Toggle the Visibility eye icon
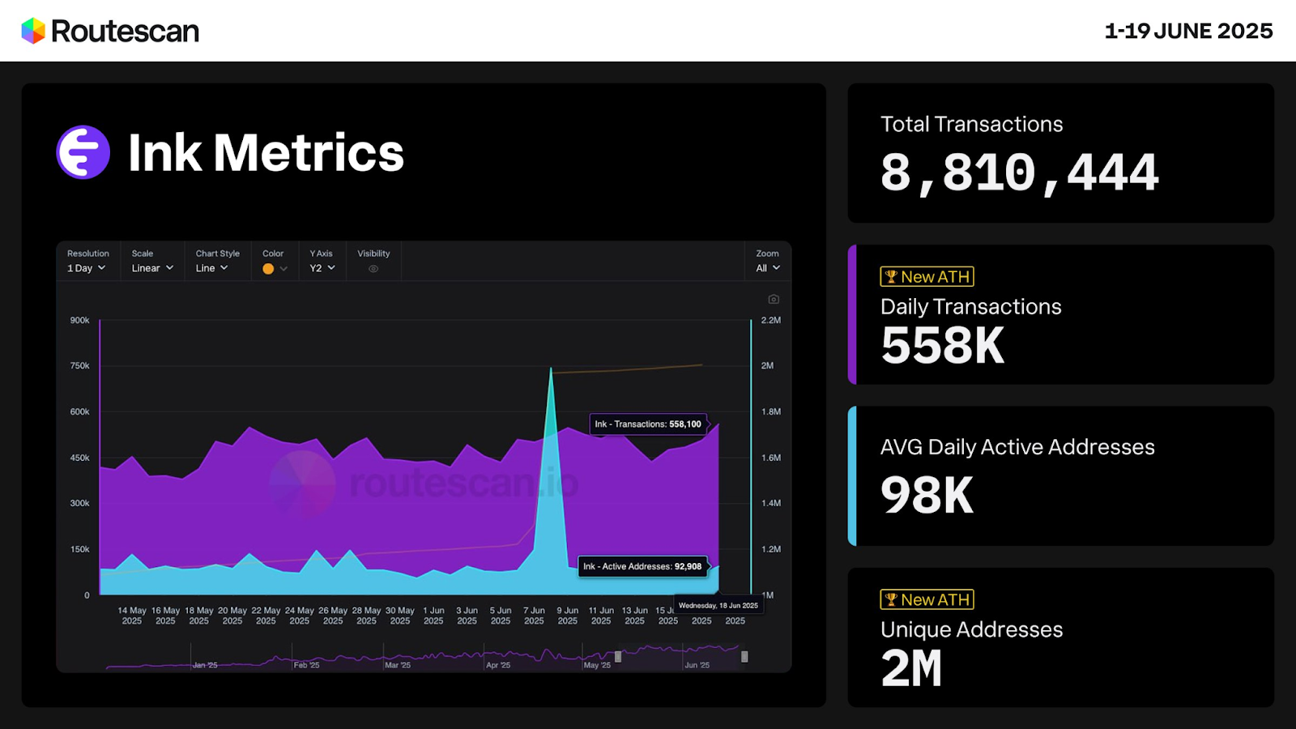 pos(373,269)
